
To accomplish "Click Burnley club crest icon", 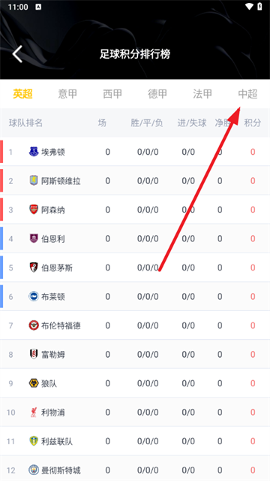I will [33, 238].
